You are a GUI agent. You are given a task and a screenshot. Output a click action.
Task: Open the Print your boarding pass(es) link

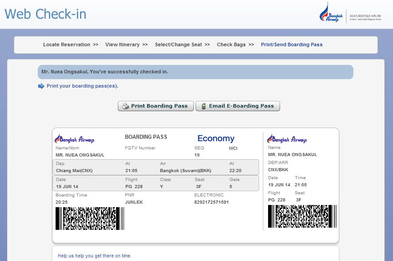82,86
